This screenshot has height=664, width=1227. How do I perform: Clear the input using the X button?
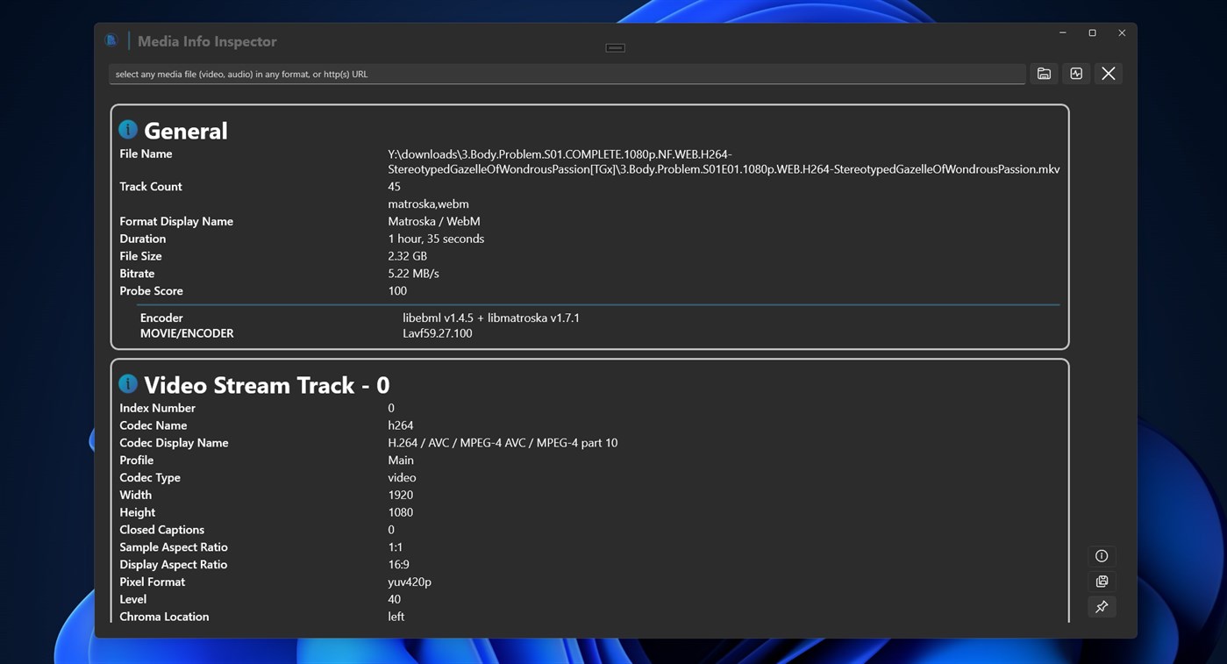point(1108,73)
